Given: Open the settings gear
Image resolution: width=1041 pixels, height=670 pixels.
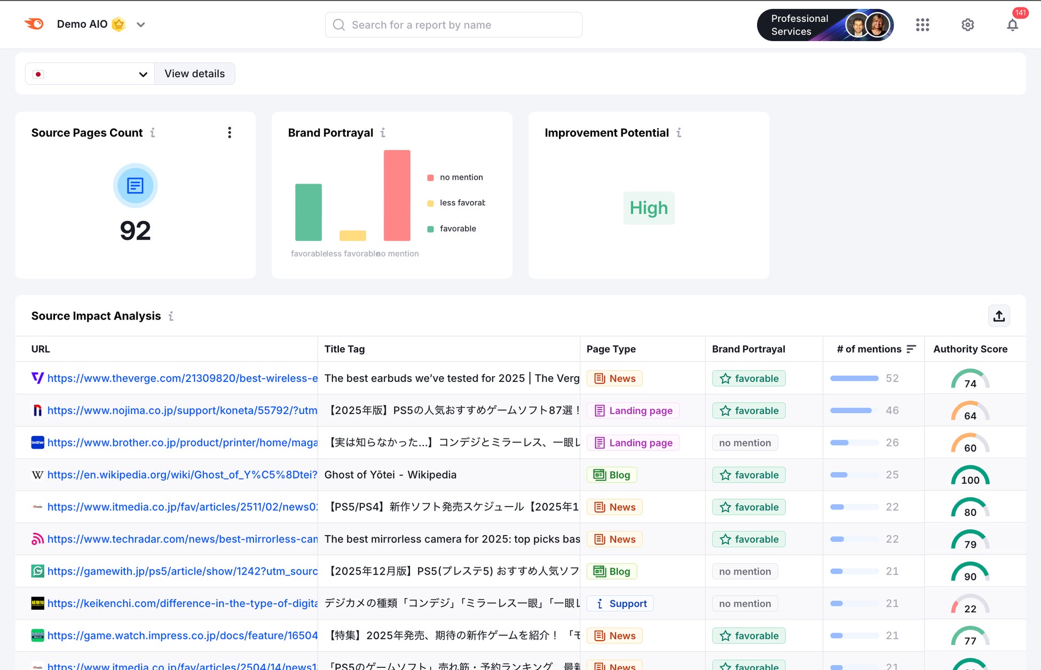Looking at the screenshot, I should (x=967, y=25).
